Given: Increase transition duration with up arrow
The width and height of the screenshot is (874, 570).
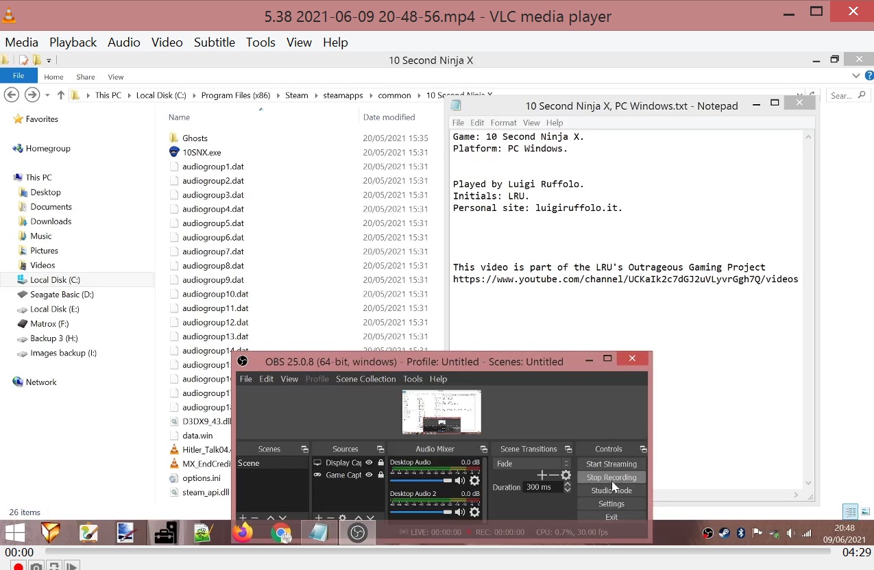Looking at the screenshot, I should (x=567, y=484).
